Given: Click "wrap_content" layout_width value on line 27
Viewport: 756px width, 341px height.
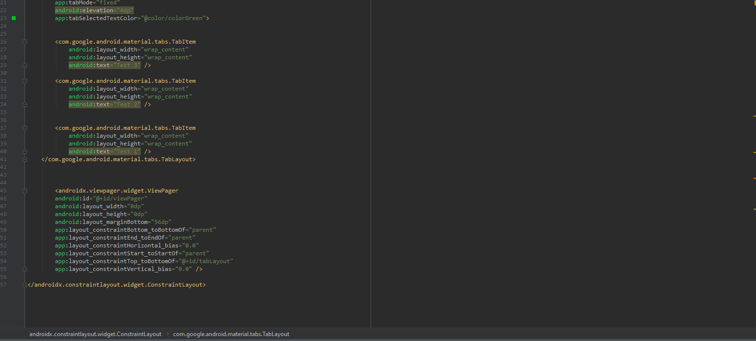Looking at the screenshot, I should (165, 49).
